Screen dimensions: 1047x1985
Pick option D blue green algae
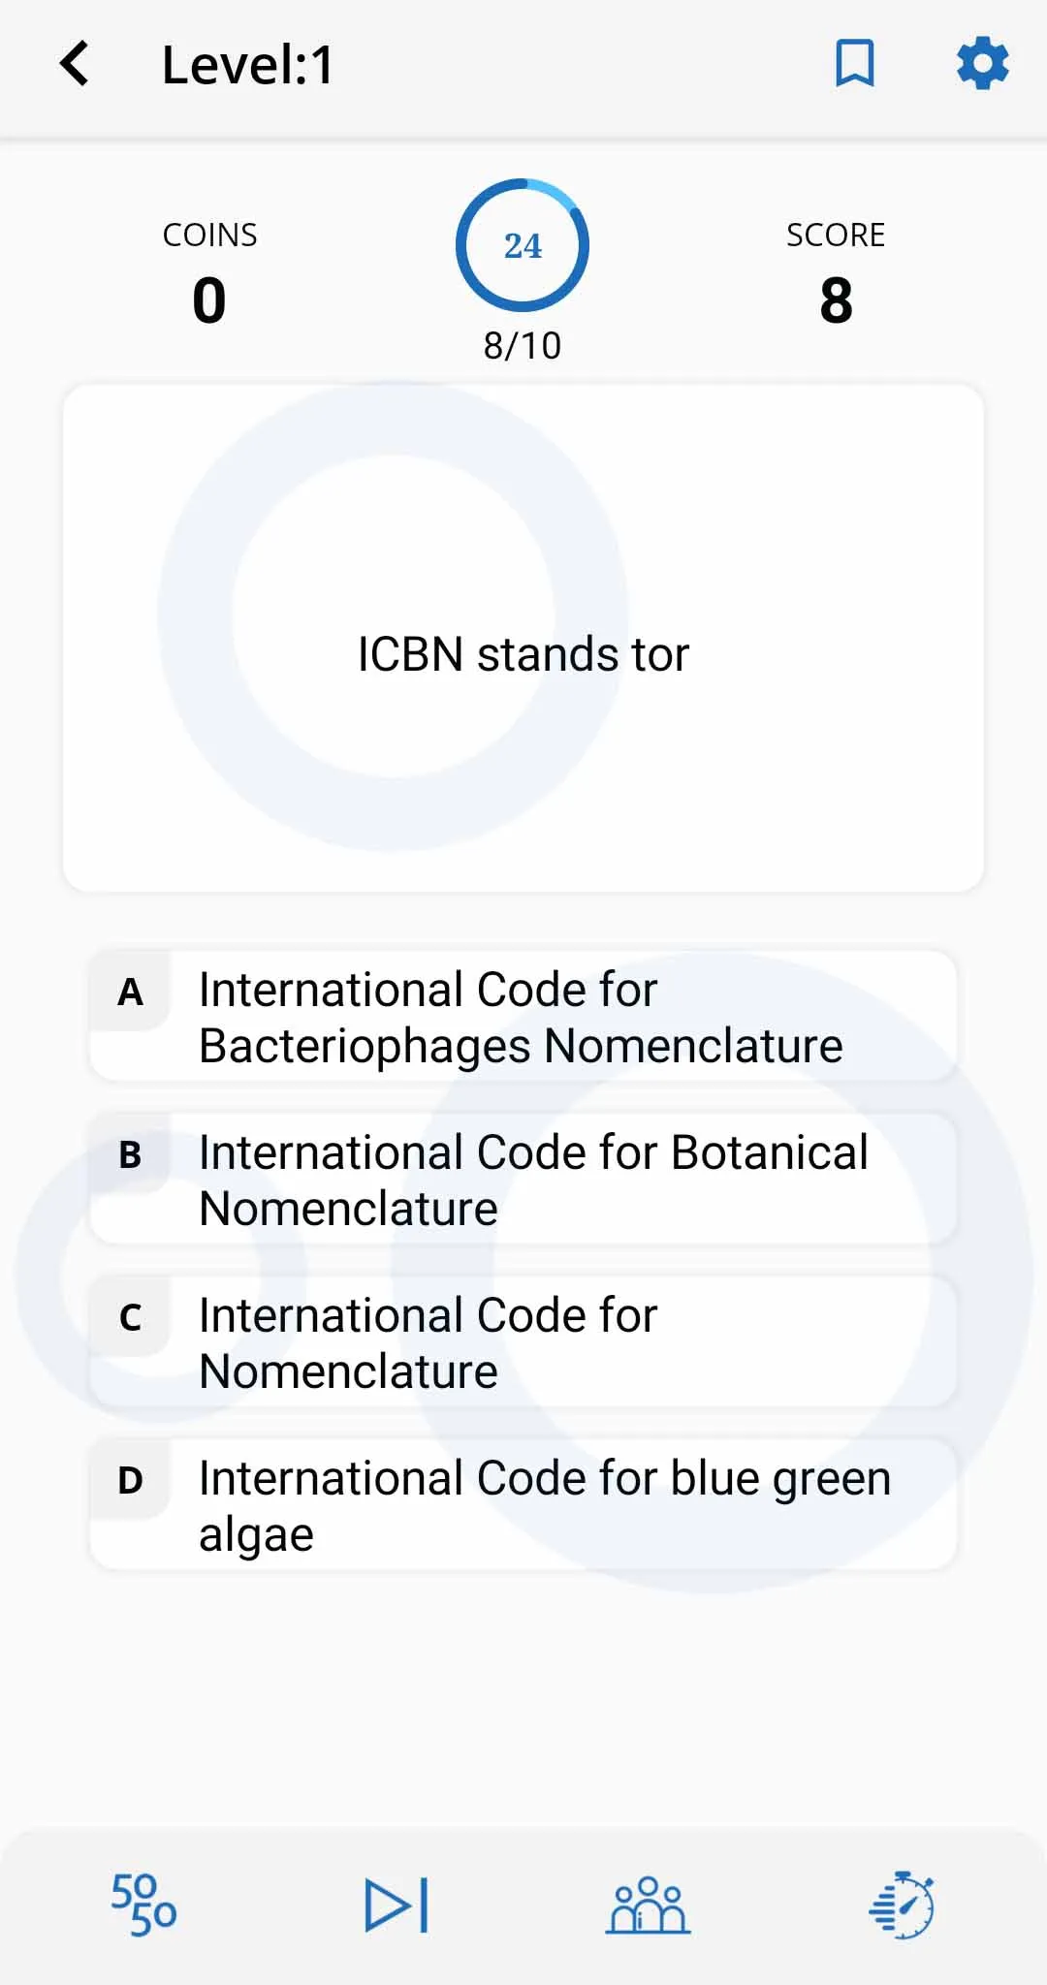point(523,1505)
